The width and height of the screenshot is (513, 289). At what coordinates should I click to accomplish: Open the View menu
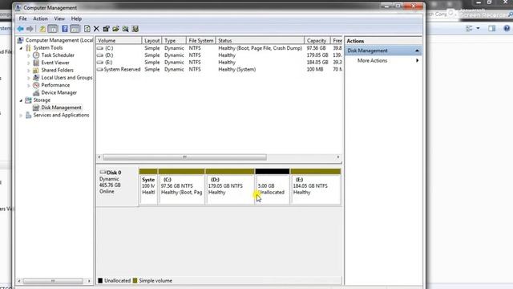[59, 18]
